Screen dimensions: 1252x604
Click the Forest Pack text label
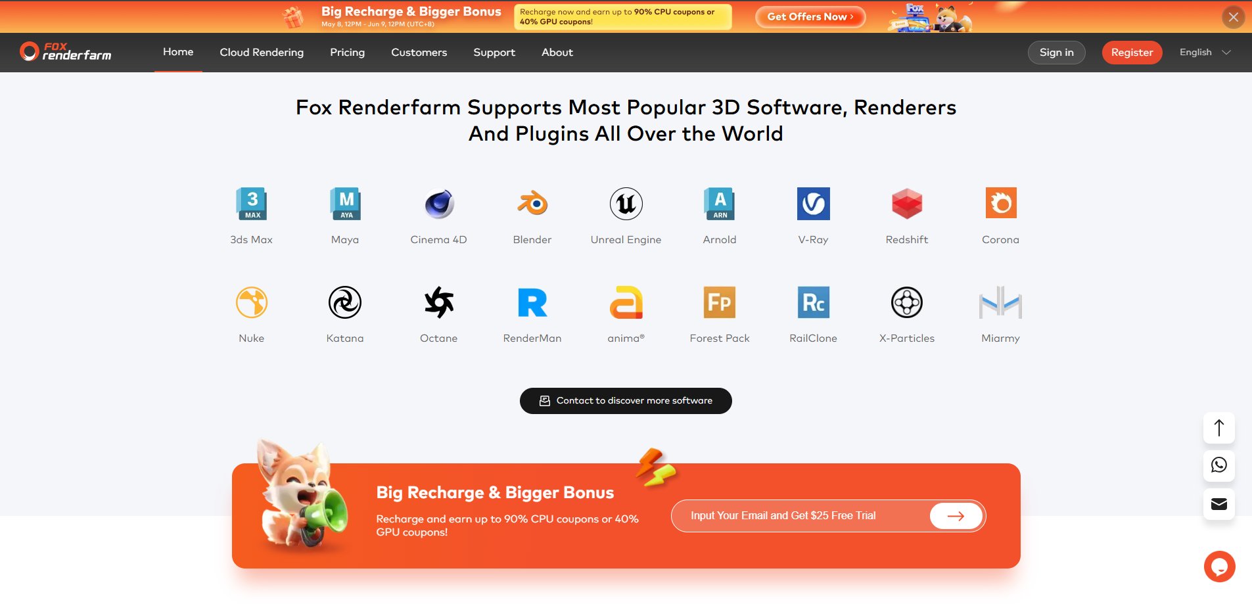pos(720,338)
